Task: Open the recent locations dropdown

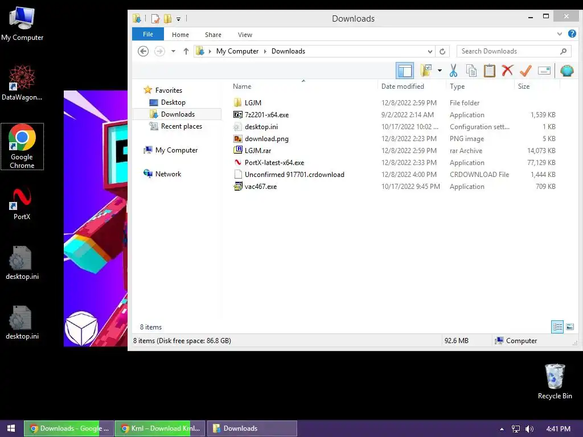Action: tap(173, 51)
